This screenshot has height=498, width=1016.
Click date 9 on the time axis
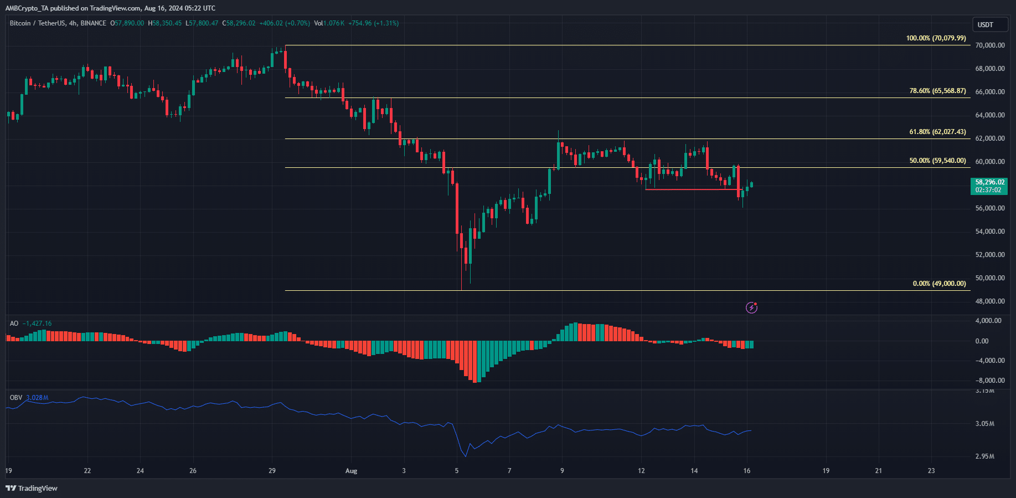click(562, 471)
